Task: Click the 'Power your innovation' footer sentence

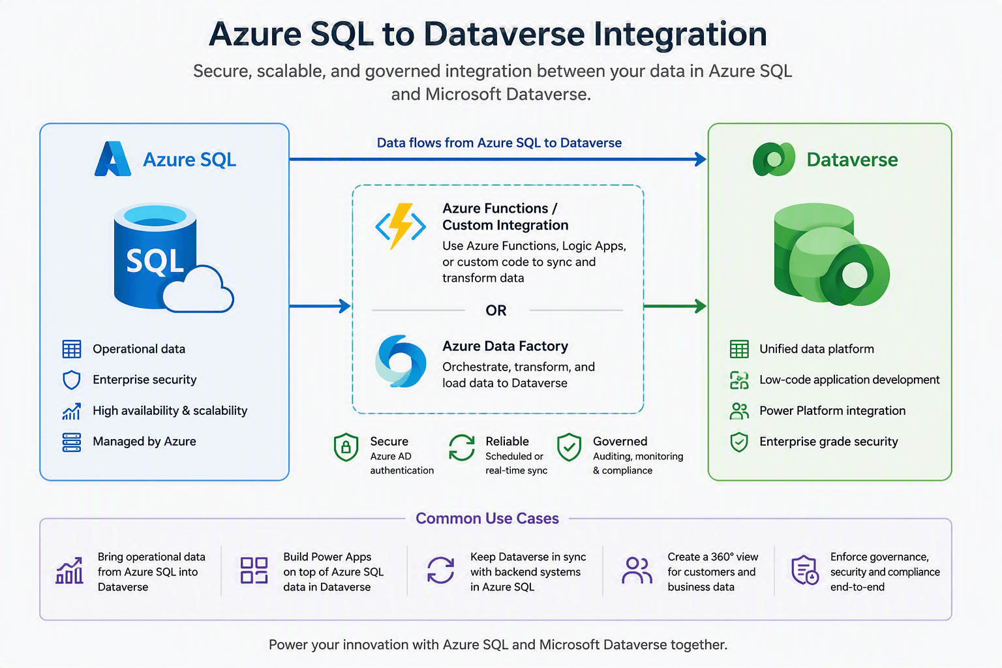Action: pyautogui.click(x=498, y=645)
